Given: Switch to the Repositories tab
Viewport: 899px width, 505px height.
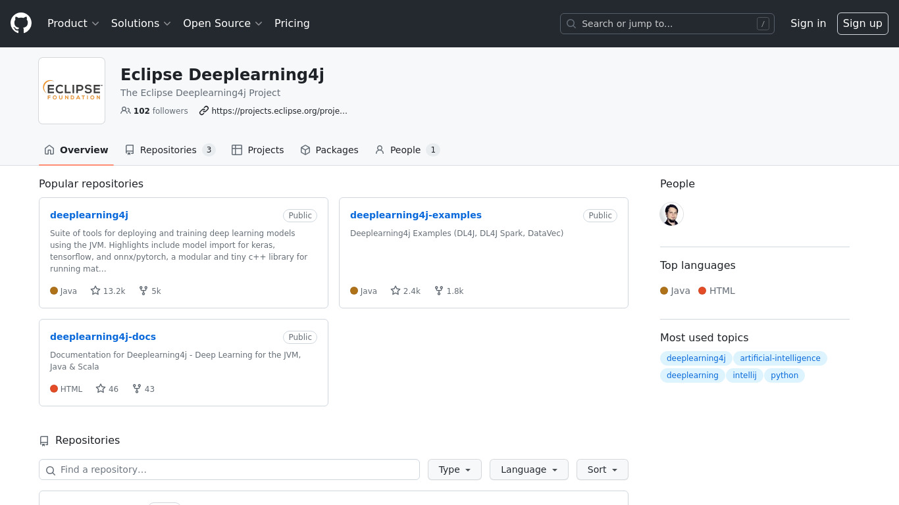Looking at the screenshot, I should [170, 150].
